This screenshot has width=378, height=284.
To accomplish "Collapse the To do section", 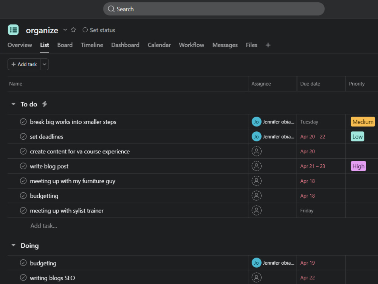I will tap(13, 104).
